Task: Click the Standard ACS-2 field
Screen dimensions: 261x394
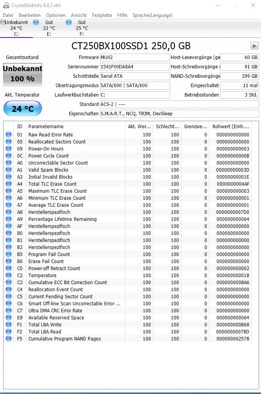Action: click(x=179, y=104)
